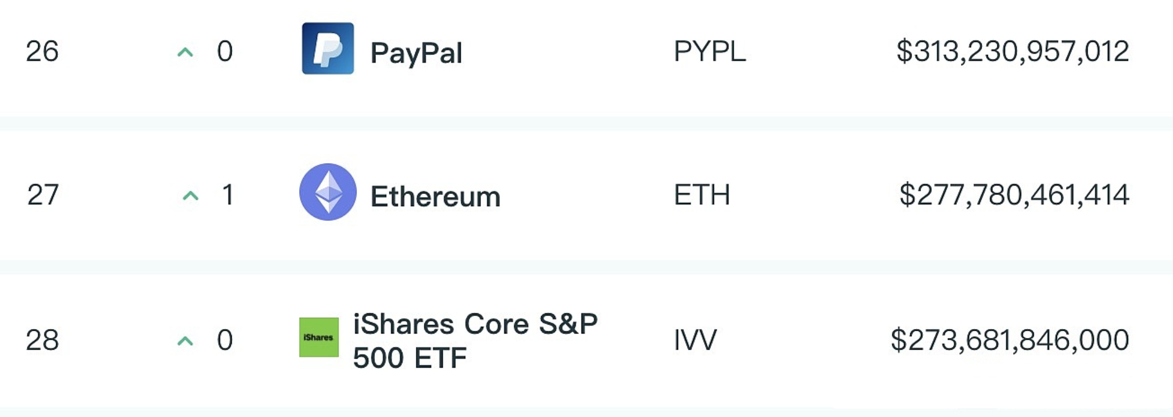The width and height of the screenshot is (1173, 417).
Task: Click the green up arrow in PayPal row
Action: [x=185, y=53]
